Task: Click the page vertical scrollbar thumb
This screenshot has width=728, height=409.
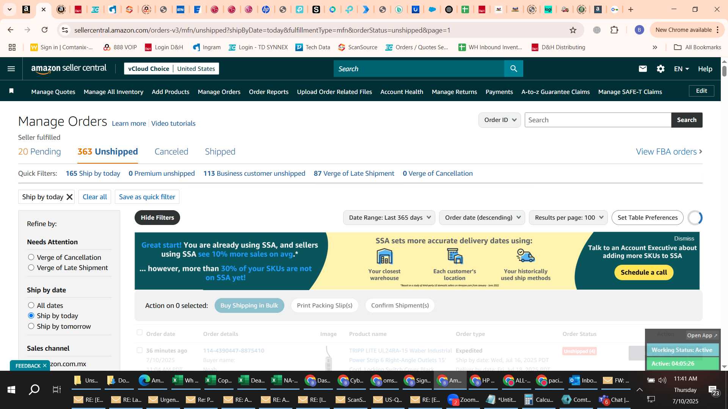Action: tap(724, 71)
